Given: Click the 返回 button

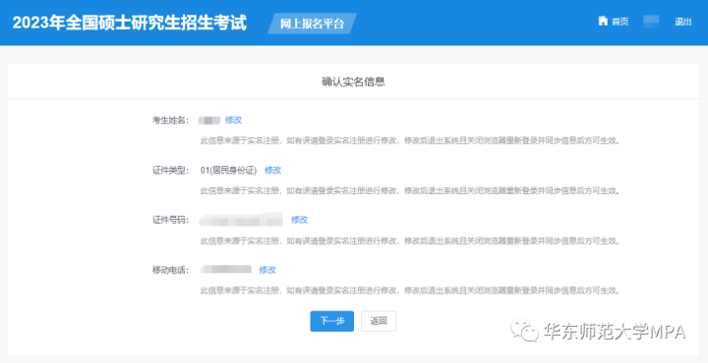Looking at the screenshot, I should click(379, 321).
